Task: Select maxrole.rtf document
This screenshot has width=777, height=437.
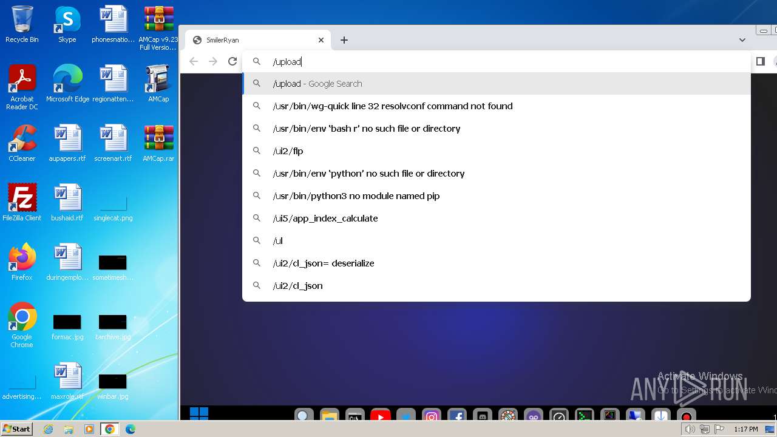Action: pyautogui.click(x=67, y=381)
